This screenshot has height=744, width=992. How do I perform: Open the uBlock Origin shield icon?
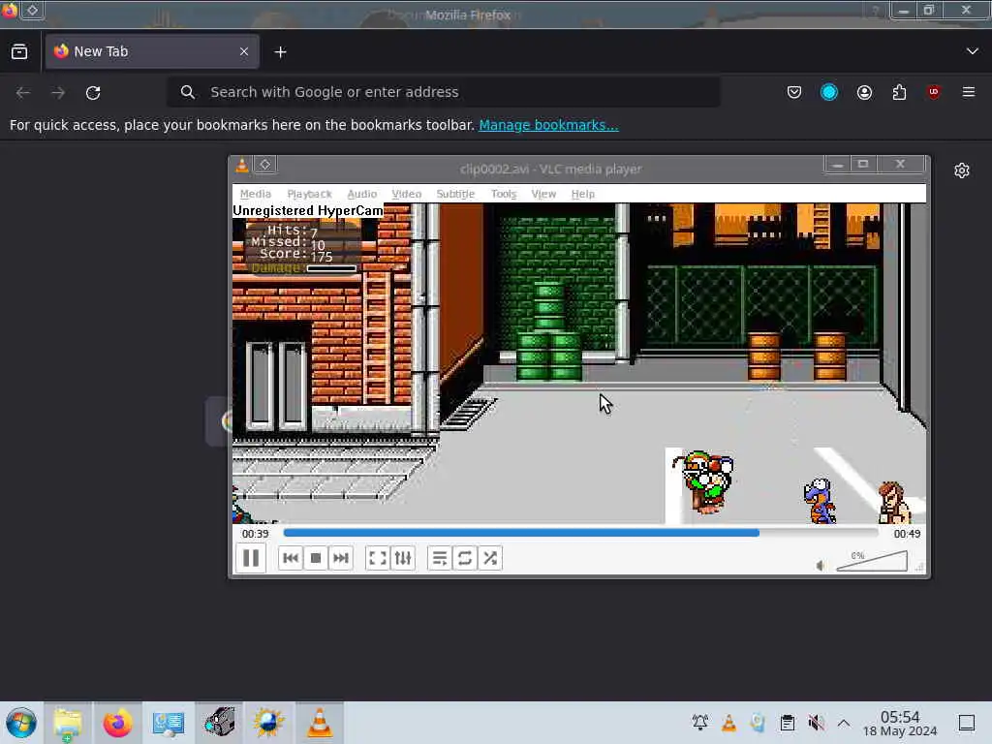pyautogui.click(x=934, y=92)
